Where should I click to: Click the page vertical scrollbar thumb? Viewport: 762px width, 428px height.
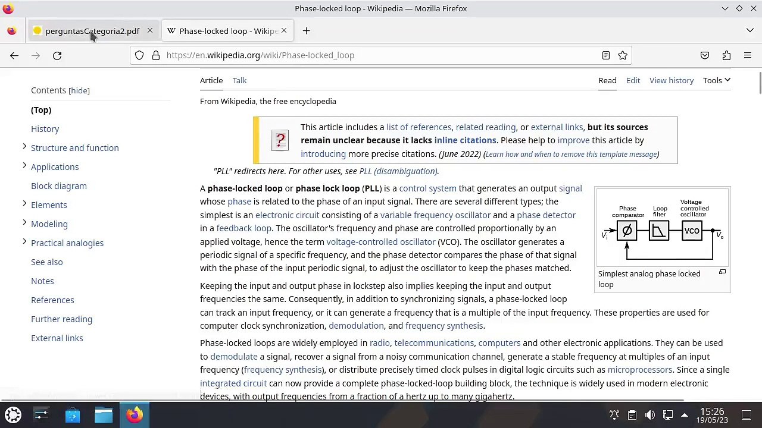click(x=760, y=83)
